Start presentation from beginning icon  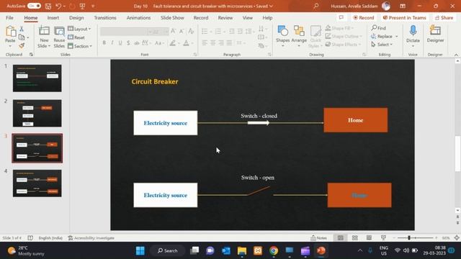(82, 6)
